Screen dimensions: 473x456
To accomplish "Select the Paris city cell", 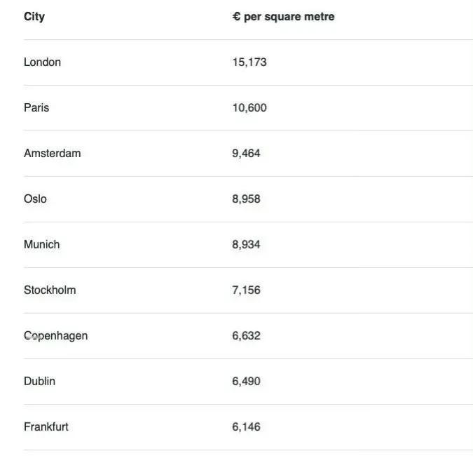I will click(x=36, y=108).
